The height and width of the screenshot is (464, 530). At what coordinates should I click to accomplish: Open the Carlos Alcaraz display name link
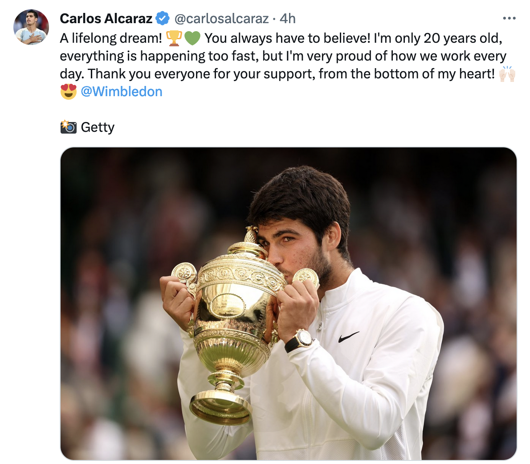pos(106,18)
